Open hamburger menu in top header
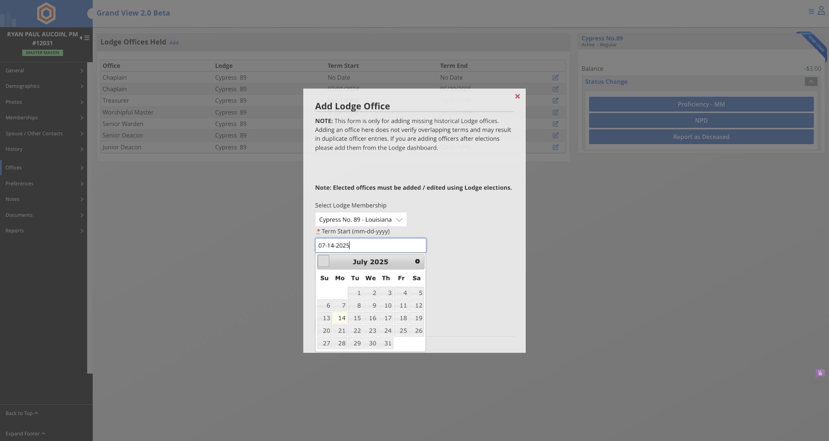 click(811, 12)
